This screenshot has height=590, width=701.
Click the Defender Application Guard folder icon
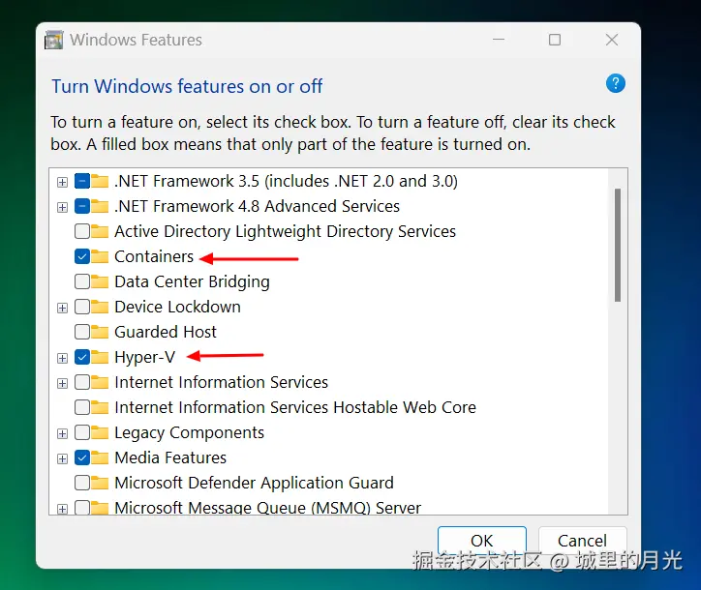pyautogui.click(x=100, y=483)
